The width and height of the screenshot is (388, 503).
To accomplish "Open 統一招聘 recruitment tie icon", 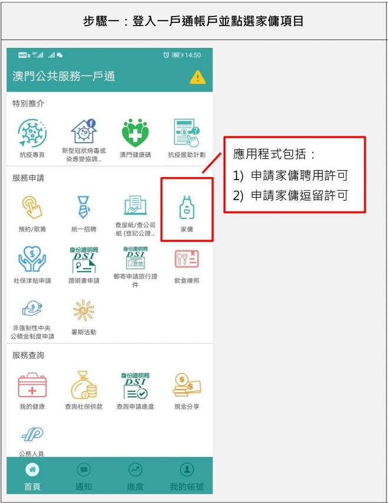I will [84, 208].
